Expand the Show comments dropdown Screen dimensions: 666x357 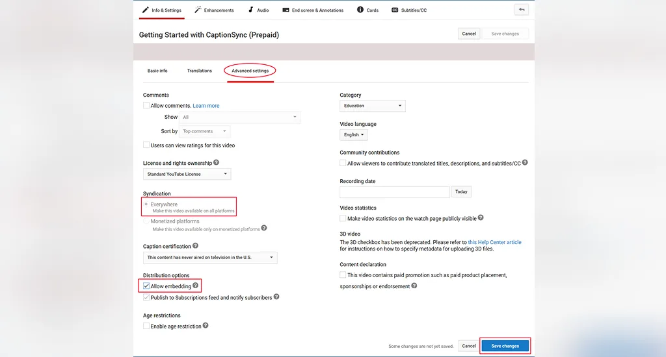pyautogui.click(x=240, y=117)
